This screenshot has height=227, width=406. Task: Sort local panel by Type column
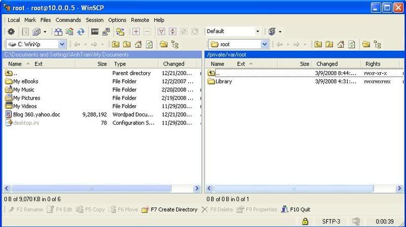(134, 64)
